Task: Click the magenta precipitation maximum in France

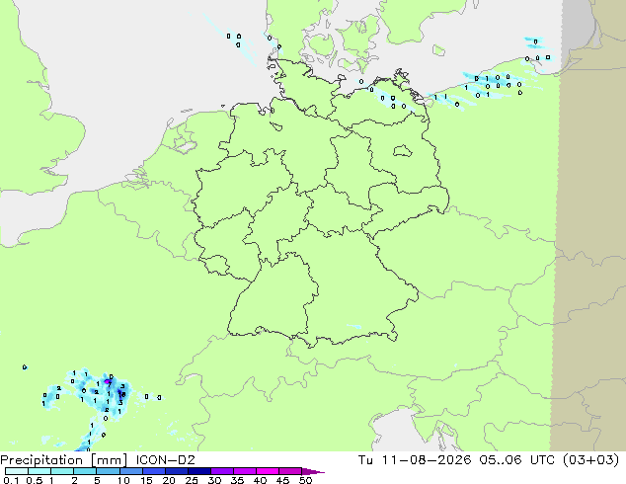Action: pyautogui.click(x=107, y=381)
